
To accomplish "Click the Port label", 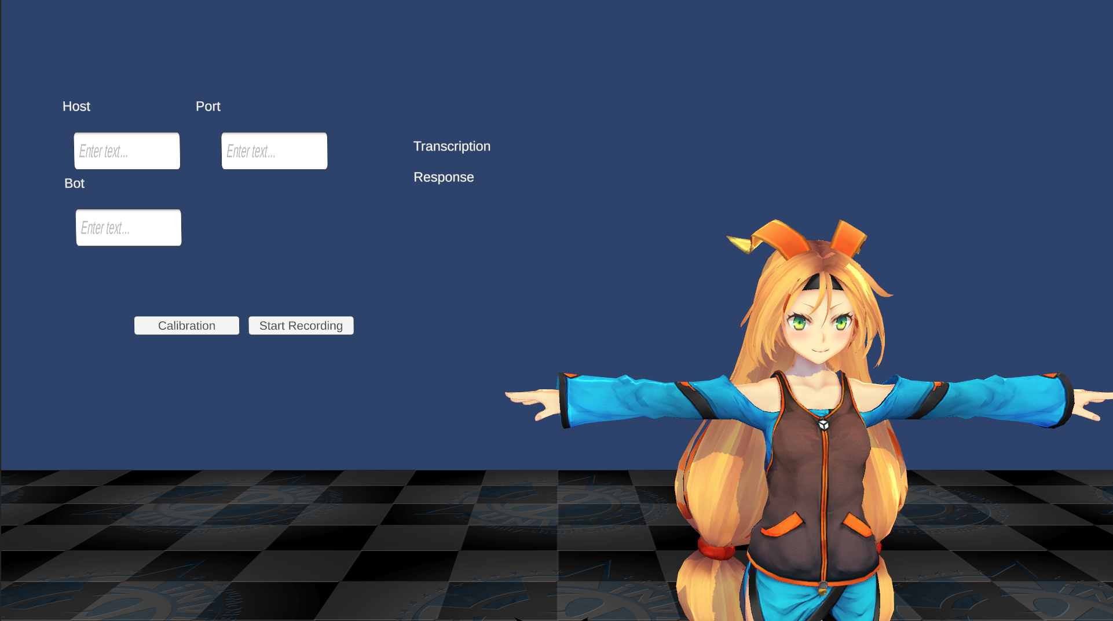I will tap(208, 107).
